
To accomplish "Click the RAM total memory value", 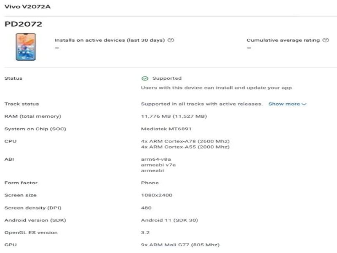I will (174, 116).
